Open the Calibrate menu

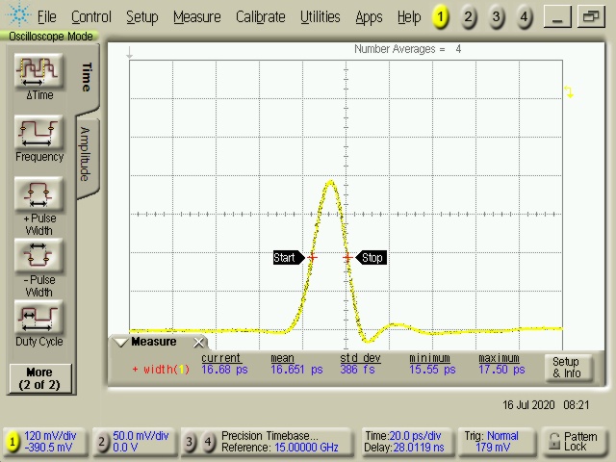260,16
